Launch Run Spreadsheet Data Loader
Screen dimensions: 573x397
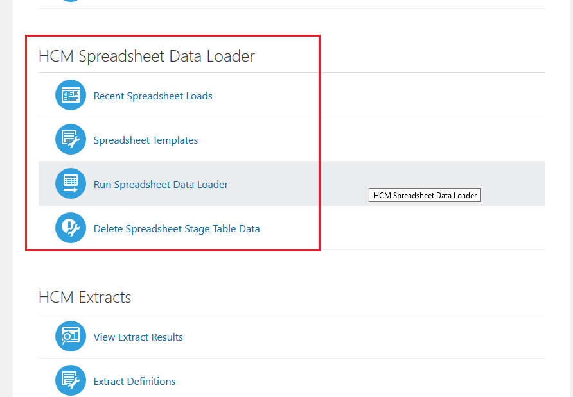[161, 184]
